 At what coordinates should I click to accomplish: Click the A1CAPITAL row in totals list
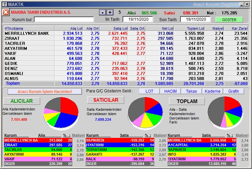[202, 145]
